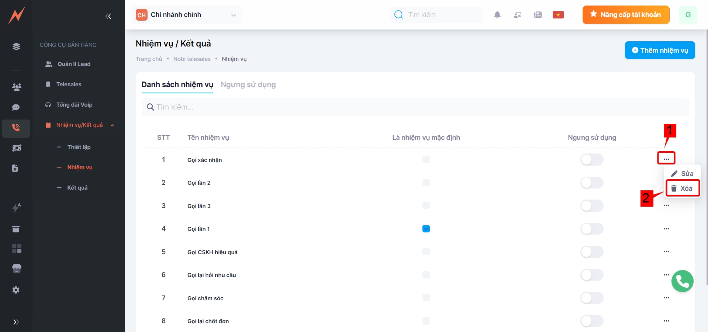This screenshot has width=708, height=332.
Task: Click the notification bell icon
Action: (497, 15)
